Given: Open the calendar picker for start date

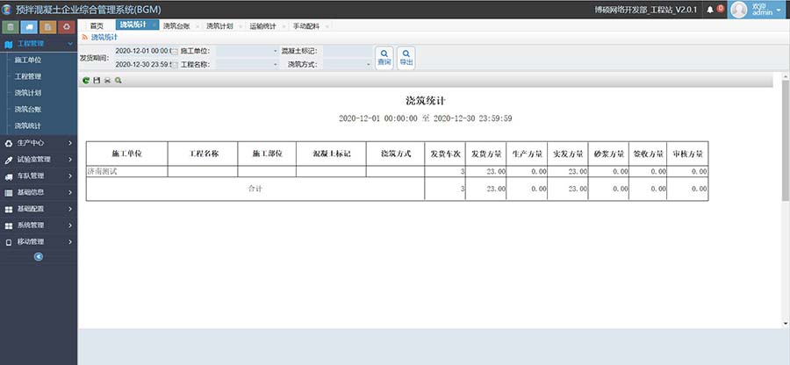Looking at the screenshot, I should coord(173,52).
